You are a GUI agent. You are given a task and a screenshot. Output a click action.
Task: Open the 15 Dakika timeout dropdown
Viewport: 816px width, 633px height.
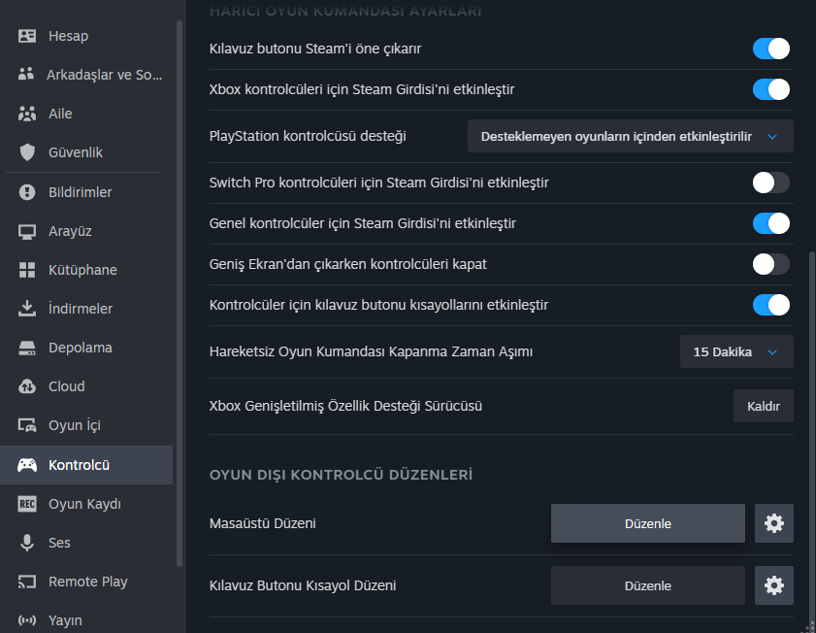coord(736,351)
